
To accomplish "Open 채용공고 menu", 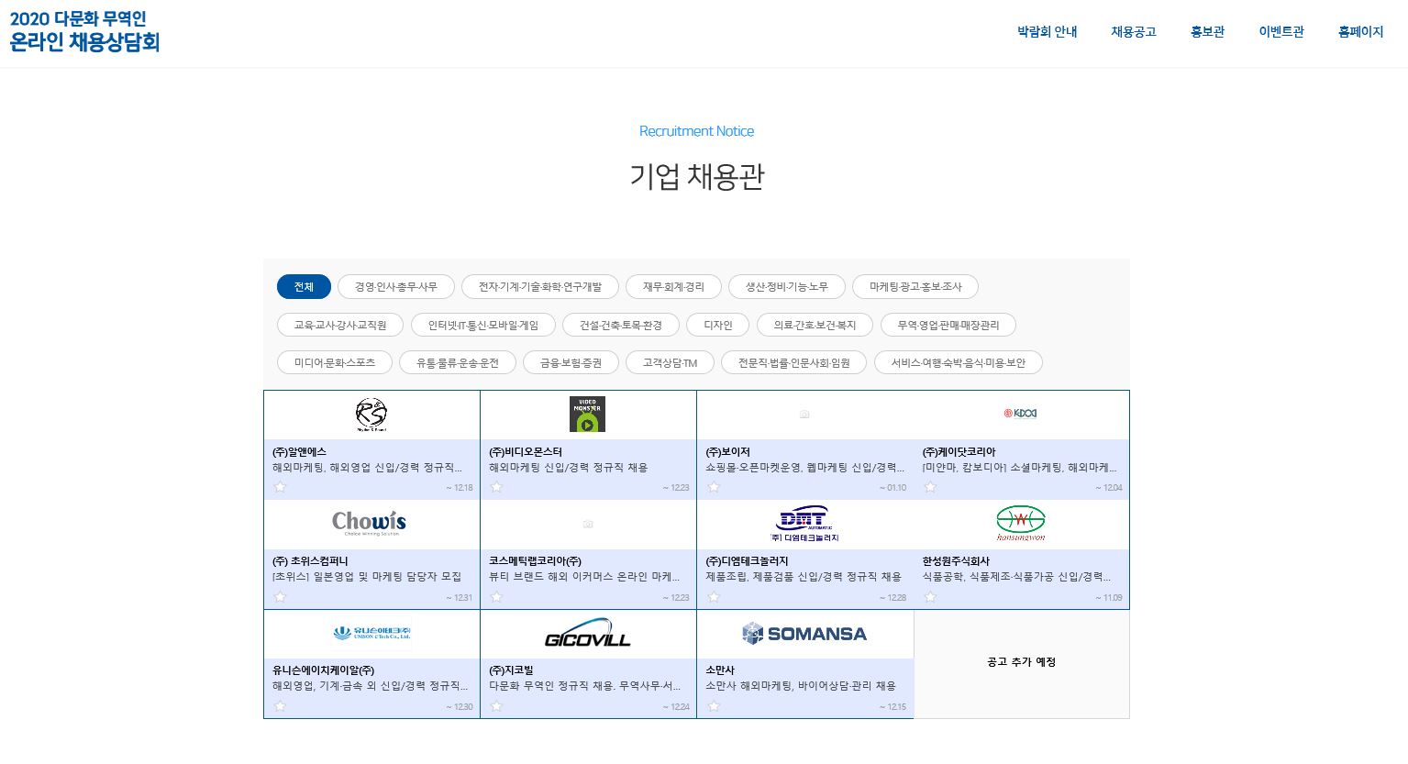I will coord(1134,32).
